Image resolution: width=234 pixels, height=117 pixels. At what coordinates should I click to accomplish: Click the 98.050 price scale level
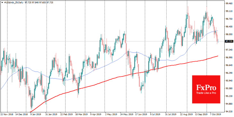[x=229, y=34]
